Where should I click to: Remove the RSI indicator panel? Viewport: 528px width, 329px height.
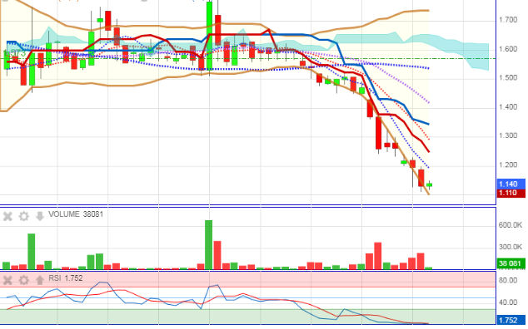tap(7, 280)
